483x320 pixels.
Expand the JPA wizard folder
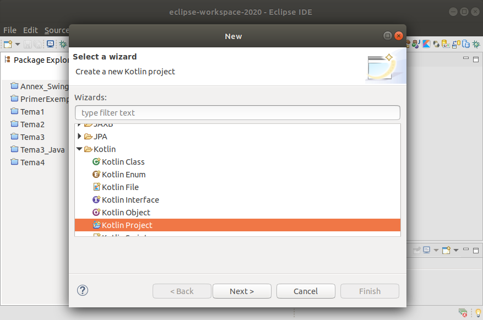click(79, 136)
